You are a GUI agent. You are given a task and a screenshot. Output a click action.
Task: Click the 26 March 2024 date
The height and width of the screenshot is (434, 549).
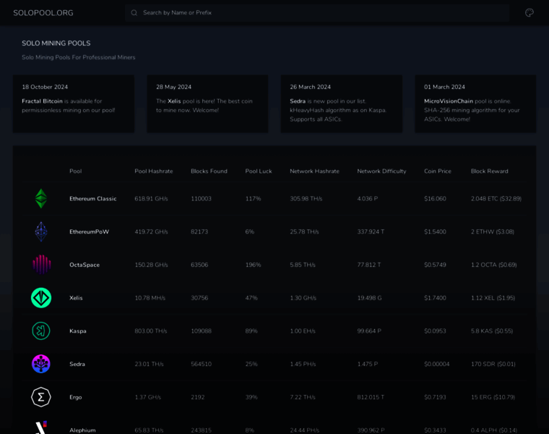click(x=310, y=87)
